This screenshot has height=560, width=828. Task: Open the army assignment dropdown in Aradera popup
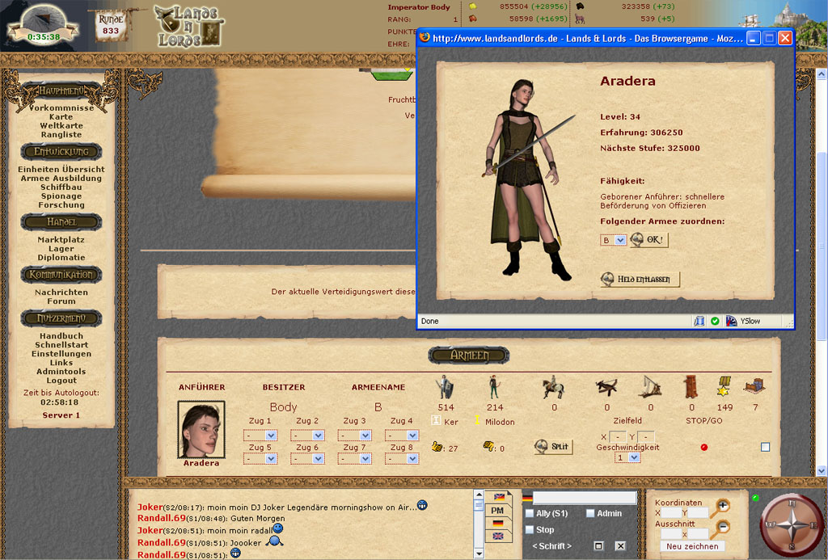coord(614,240)
